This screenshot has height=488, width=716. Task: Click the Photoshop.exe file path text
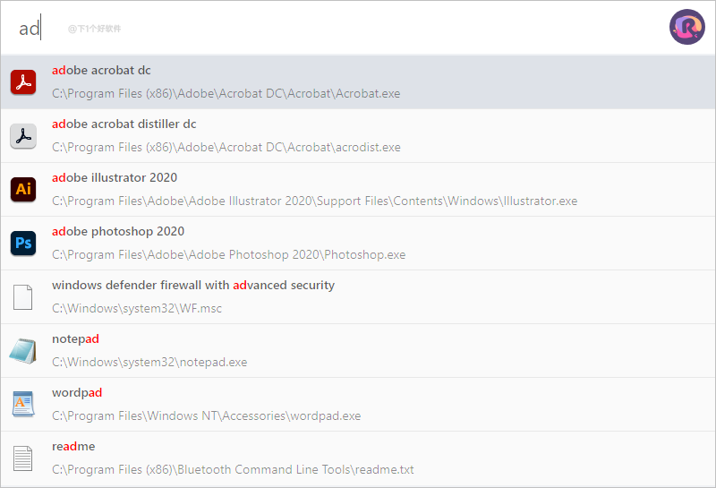click(x=228, y=254)
